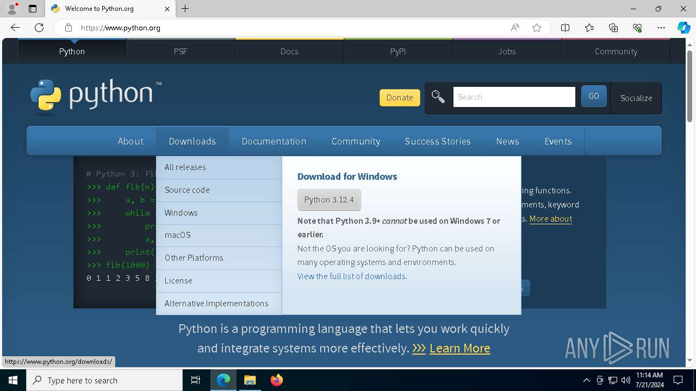Screen dimensions: 696x391
Task: Click the yellow Donate button
Action: tap(400, 98)
